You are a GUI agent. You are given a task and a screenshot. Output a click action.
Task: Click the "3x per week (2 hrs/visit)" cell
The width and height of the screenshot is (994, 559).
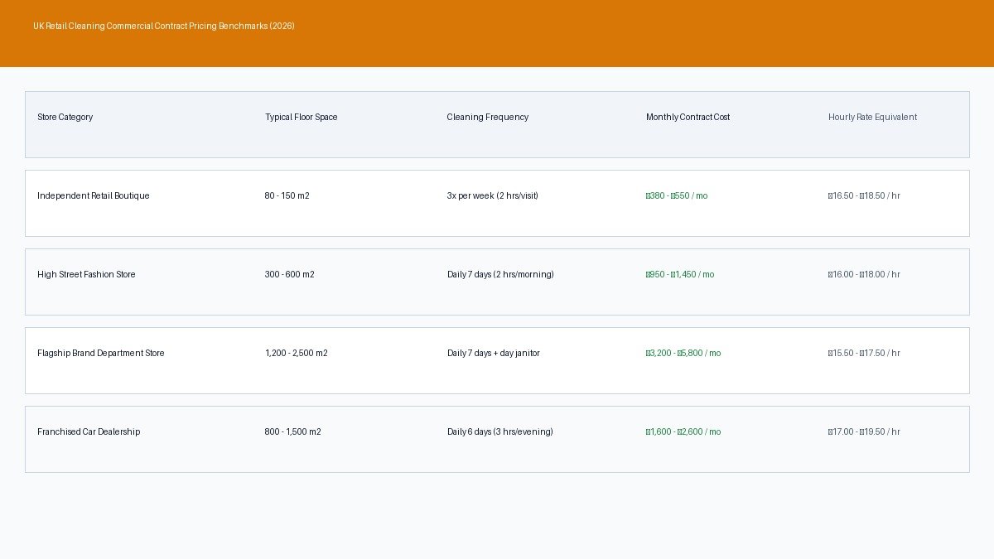493,195
